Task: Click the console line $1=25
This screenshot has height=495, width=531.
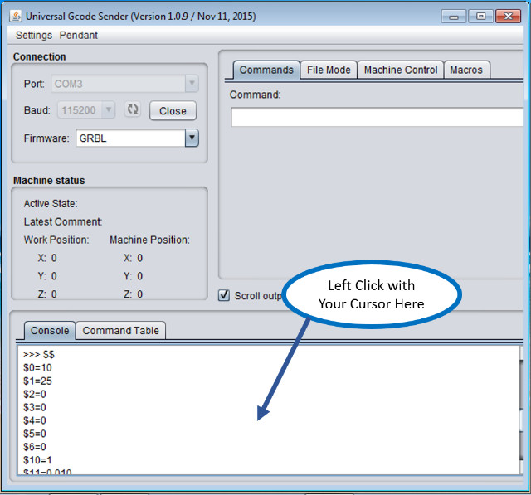Action: (x=37, y=381)
